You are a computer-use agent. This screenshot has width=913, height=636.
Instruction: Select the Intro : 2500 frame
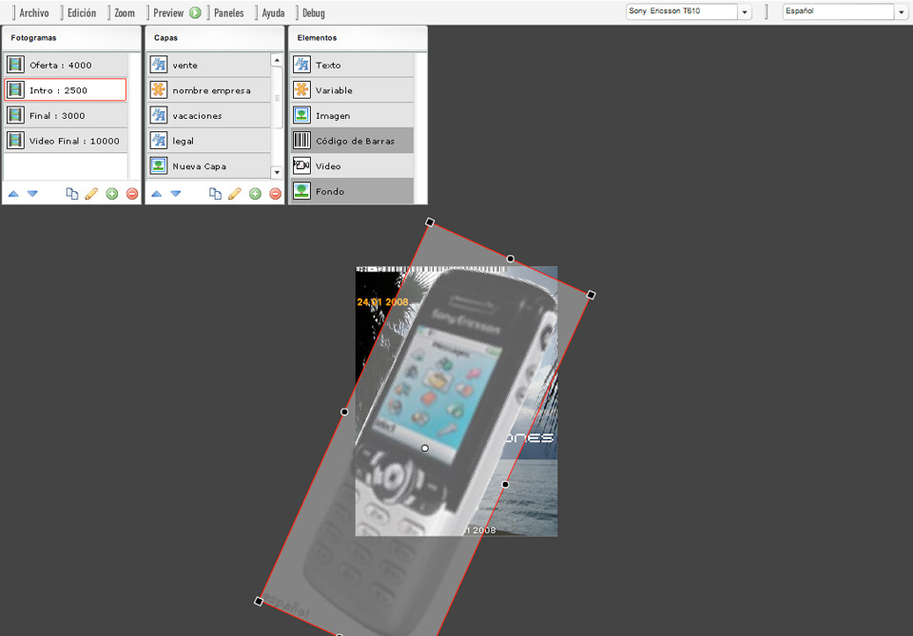[66, 90]
